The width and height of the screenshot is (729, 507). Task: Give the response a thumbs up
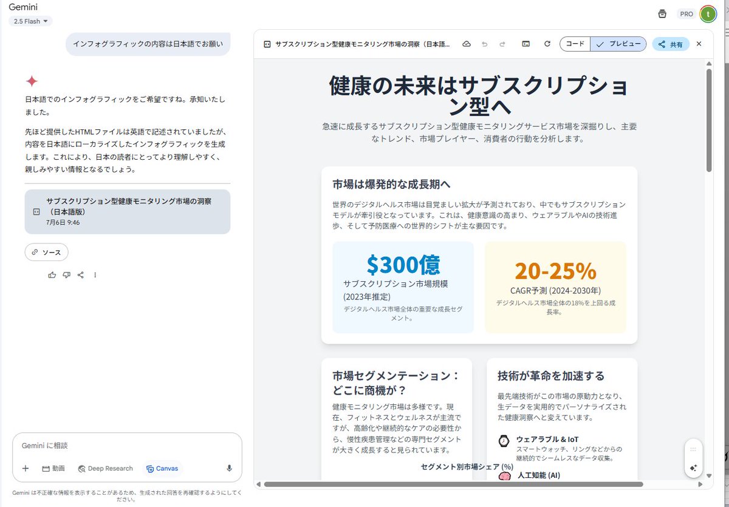[x=52, y=275]
